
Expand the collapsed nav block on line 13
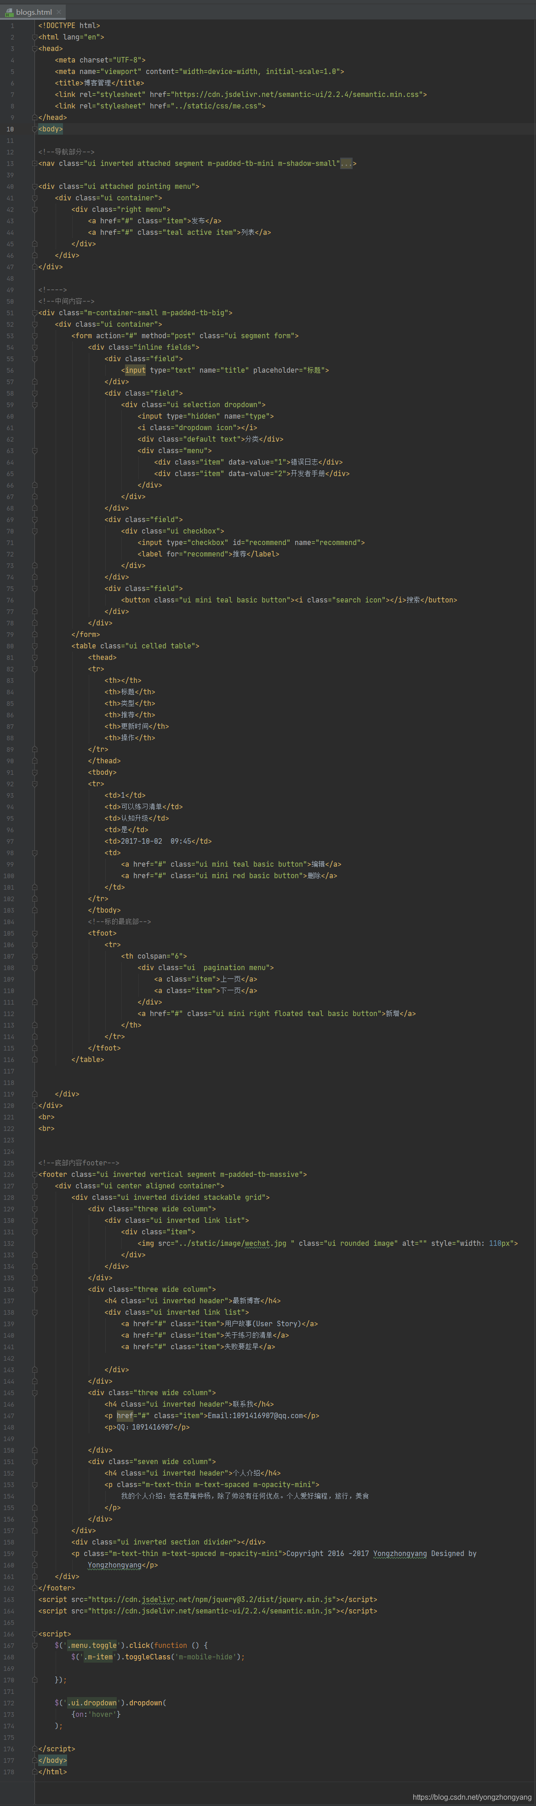click(34, 163)
